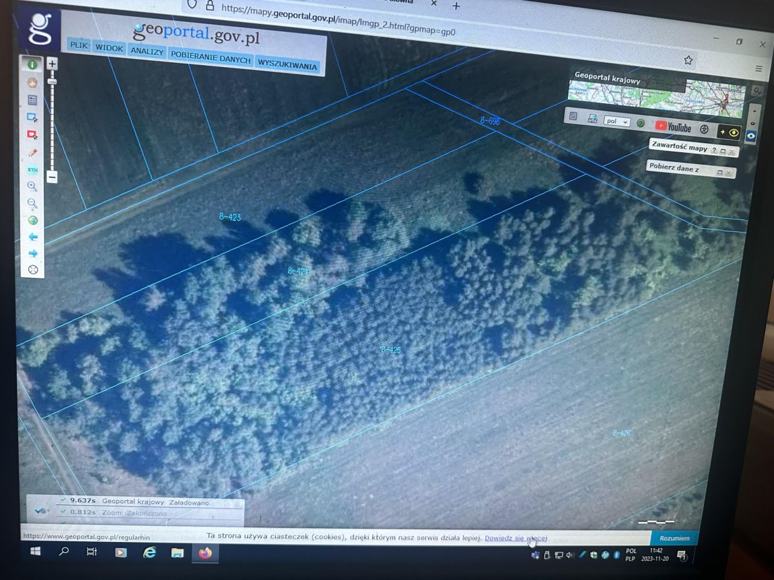Activate the hand pan tool
Viewport: 774px width, 580px height.
[x=32, y=82]
